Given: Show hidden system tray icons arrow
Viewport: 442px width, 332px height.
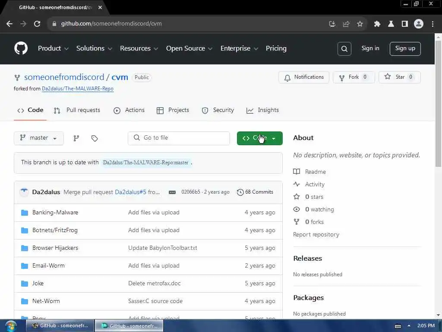Looking at the screenshot, I should [409, 326].
